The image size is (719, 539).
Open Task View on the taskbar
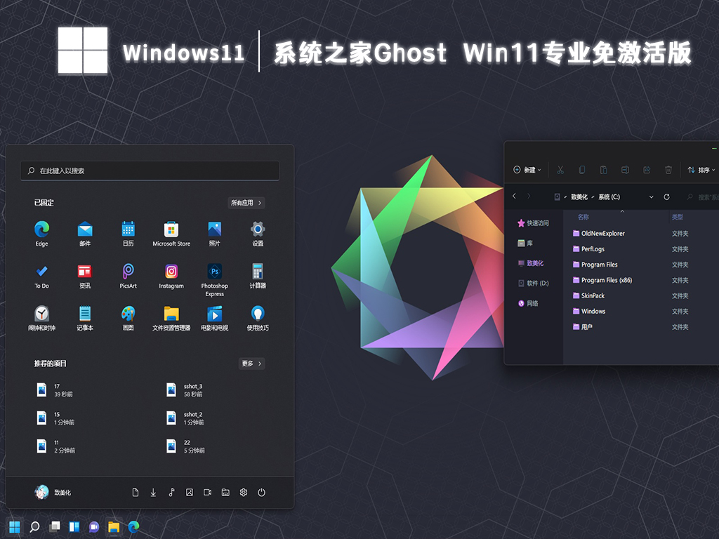pos(55,527)
